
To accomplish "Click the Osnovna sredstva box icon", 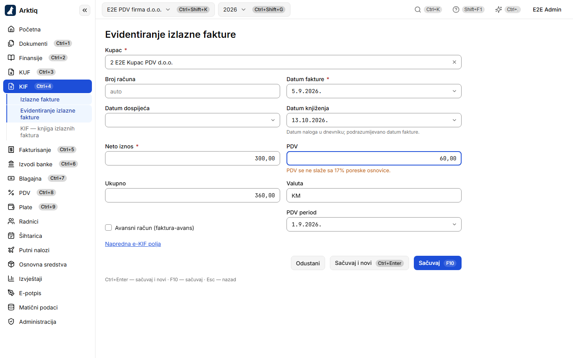I will click(x=11, y=264).
